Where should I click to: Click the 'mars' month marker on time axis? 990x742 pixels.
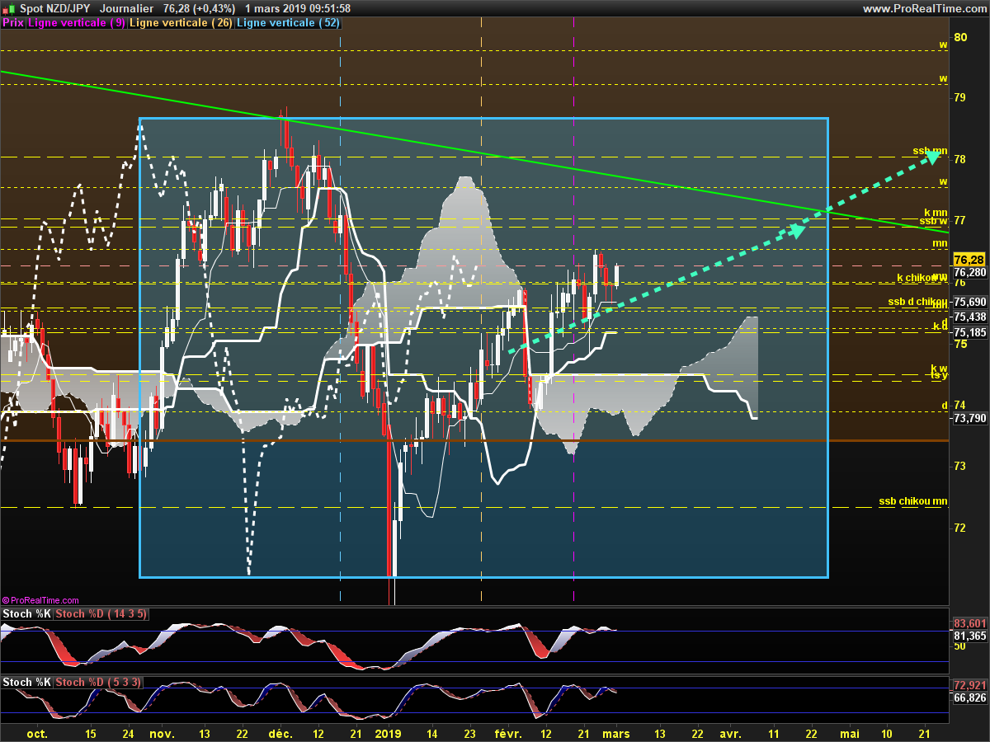pyautogui.click(x=618, y=732)
